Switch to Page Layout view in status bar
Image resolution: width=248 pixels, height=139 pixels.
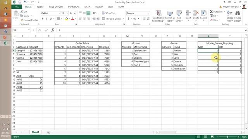coord(205,137)
